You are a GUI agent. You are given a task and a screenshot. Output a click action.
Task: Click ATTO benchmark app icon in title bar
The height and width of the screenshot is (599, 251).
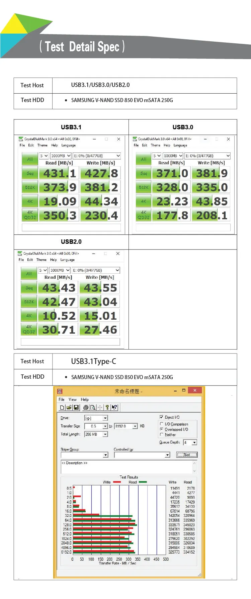pos(60,391)
